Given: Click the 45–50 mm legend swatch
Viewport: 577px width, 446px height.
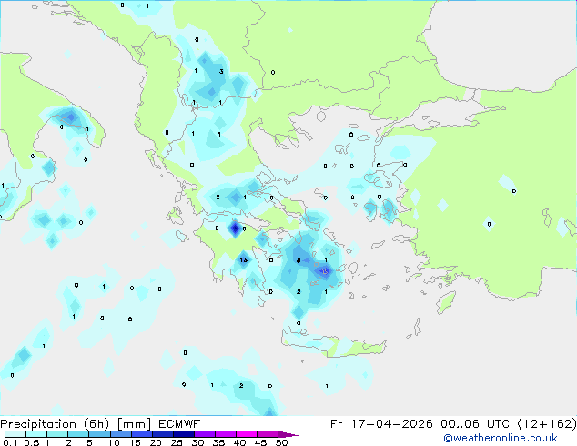Looking at the screenshot, I should coord(268,434).
